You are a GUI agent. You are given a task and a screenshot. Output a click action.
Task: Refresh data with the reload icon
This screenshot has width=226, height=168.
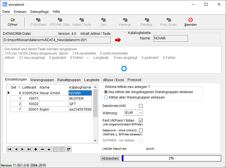click(68, 149)
